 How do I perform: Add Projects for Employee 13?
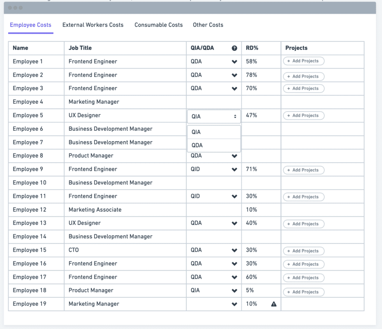click(304, 224)
